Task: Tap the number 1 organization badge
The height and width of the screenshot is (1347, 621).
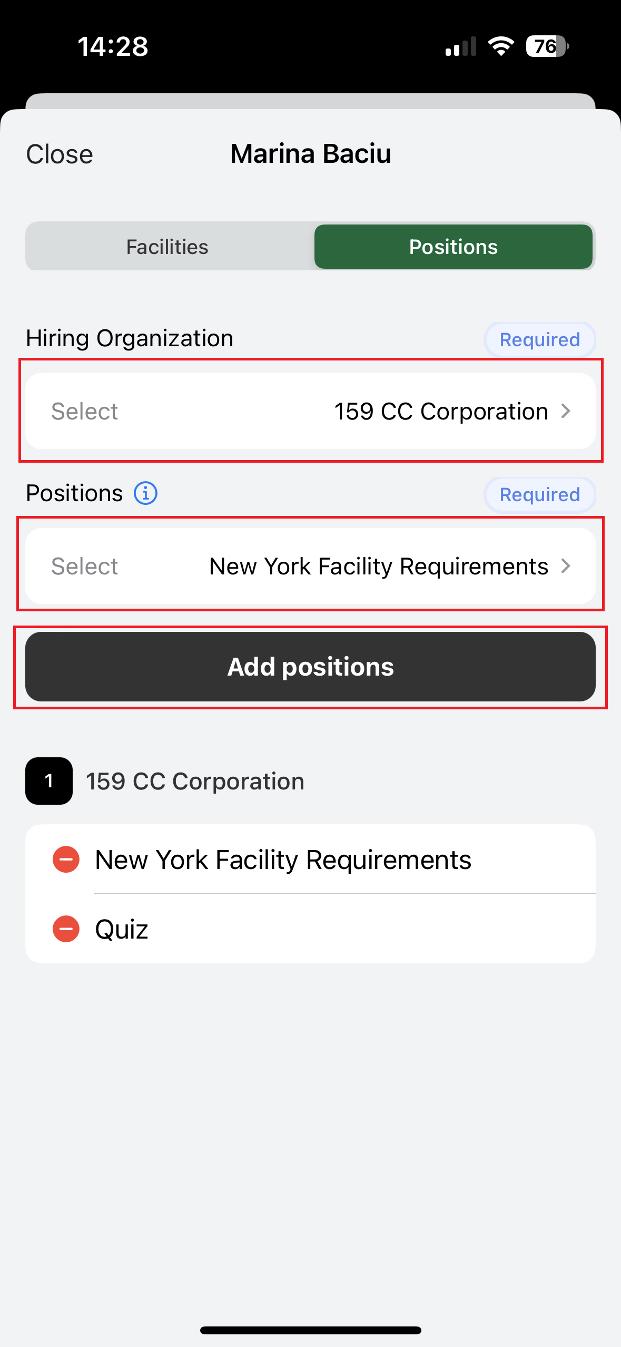Action: tap(49, 781)
